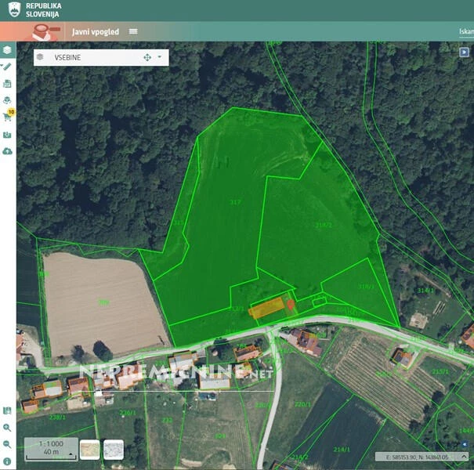Screen dimensions: 474x470
Task: Expand the right side panel arrow button
Action: pos(465,51)
